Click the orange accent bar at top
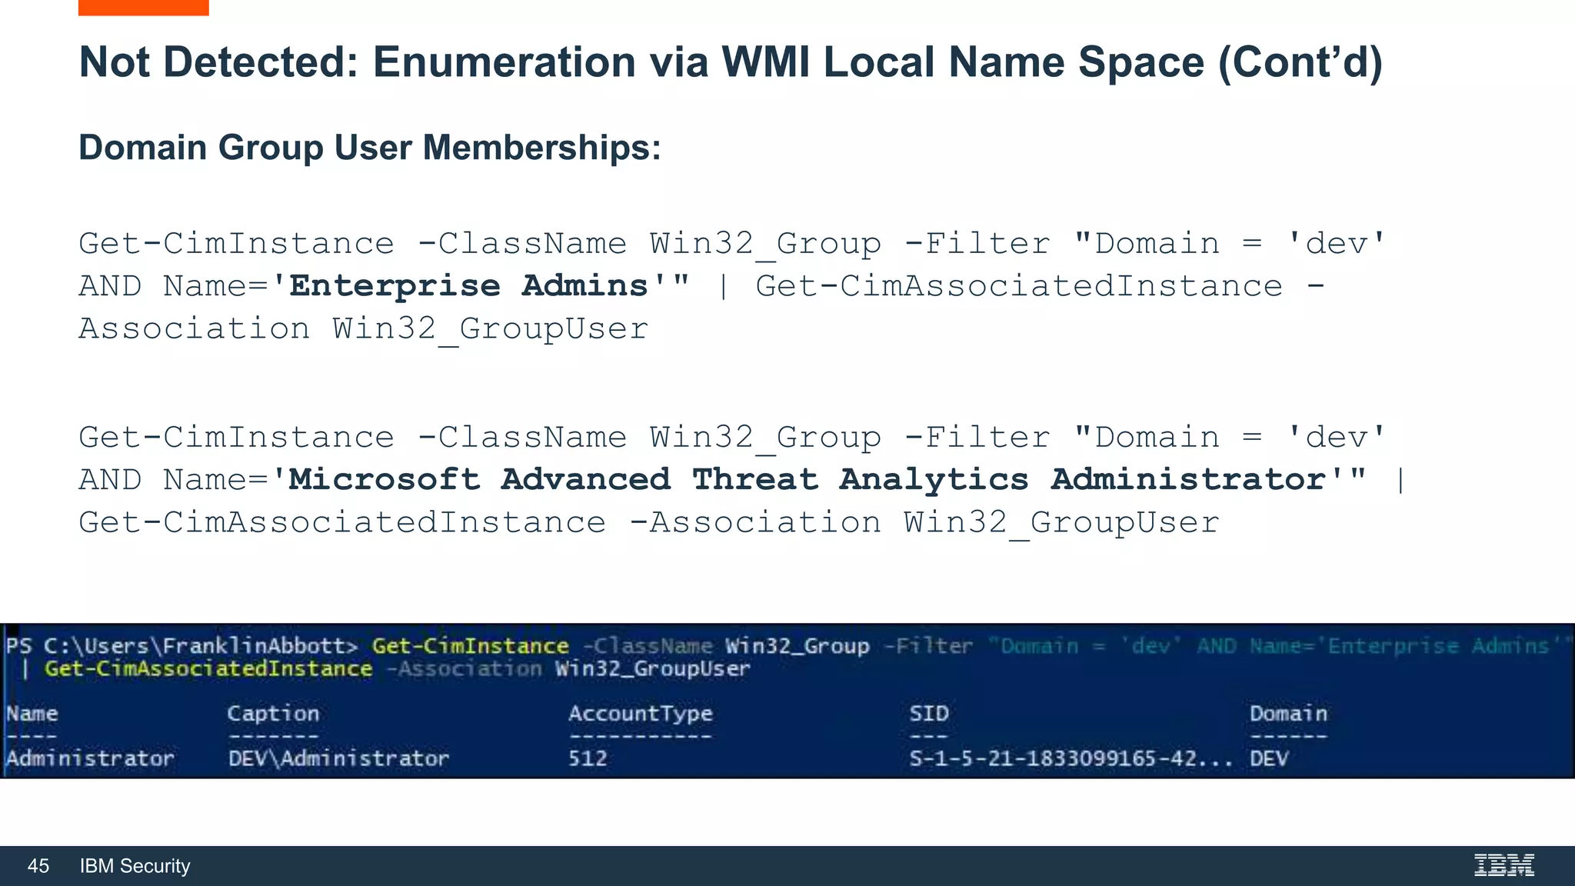1575x886 pixels. [144, 8]
